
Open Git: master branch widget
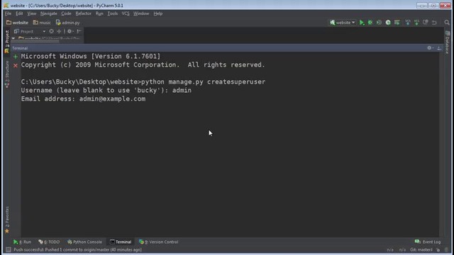pos(421,249)
